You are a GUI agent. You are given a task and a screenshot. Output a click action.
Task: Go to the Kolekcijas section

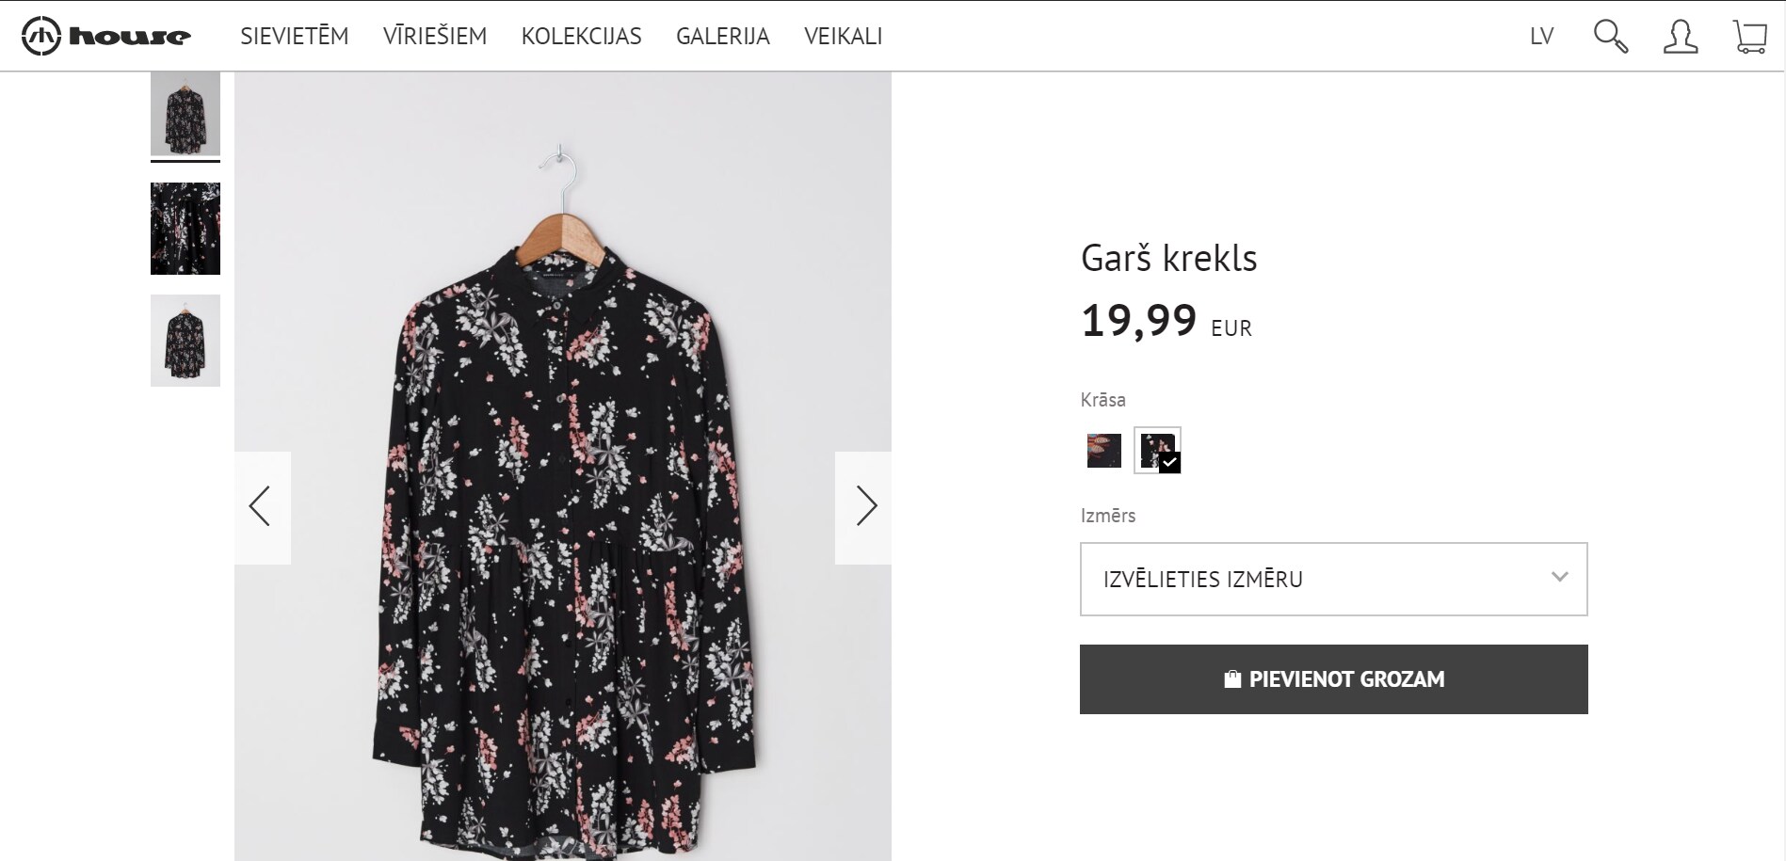pyautogui.click(x=581, y=37)
